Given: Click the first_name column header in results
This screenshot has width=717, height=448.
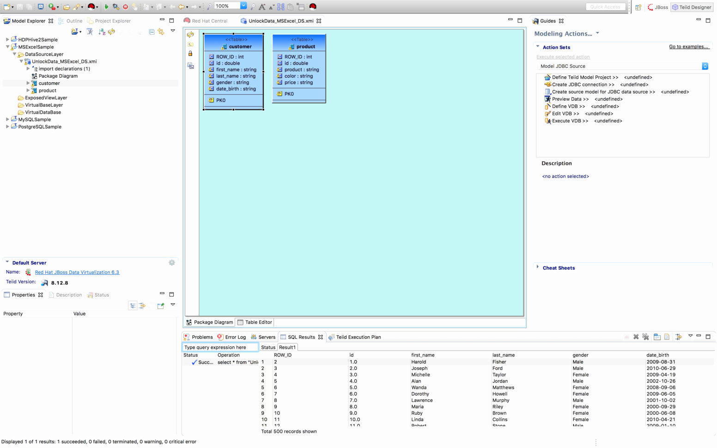Looking at the screenshot, I should 423,355.
